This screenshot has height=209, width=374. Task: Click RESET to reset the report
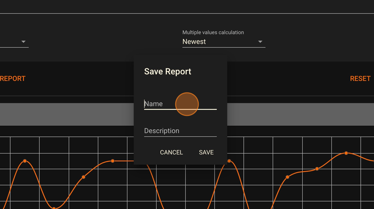(x=360, y=78)
